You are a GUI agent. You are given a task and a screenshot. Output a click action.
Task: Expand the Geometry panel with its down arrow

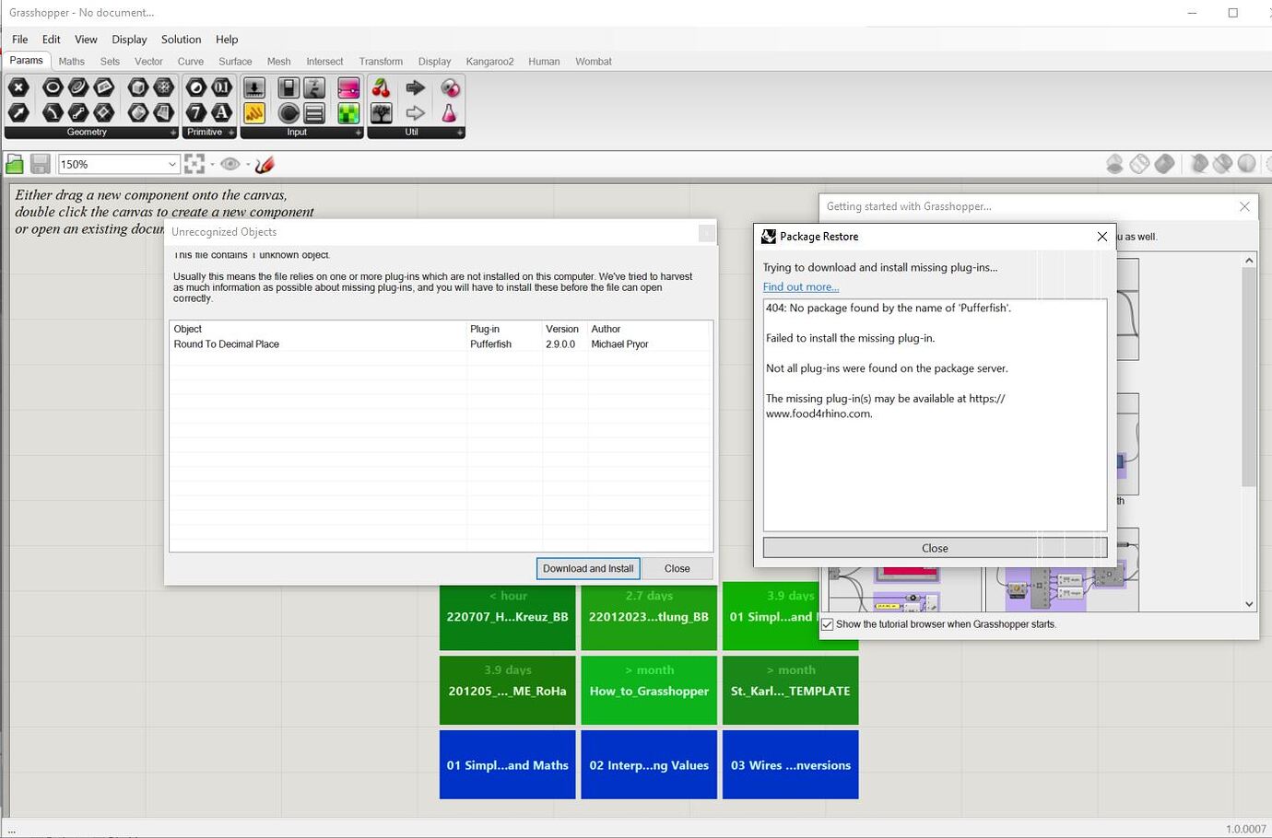(x=173, y=133)
